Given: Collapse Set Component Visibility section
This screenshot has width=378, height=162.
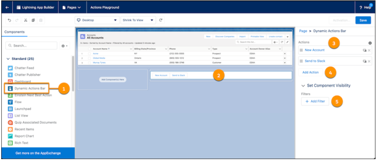Looking at the screenshot, I should coord(303,86).
